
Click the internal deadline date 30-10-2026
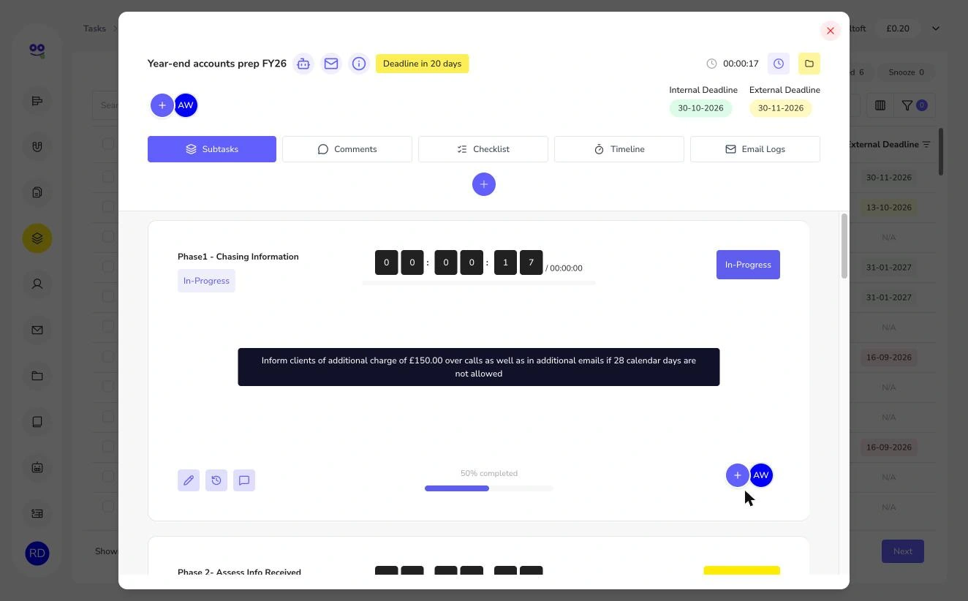(x=700, y=108)
